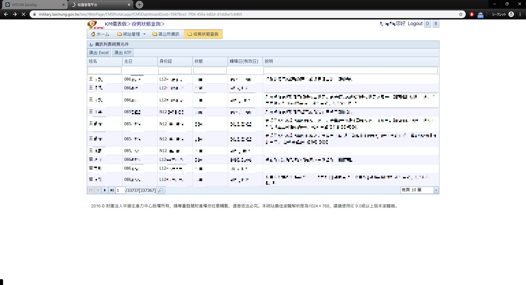This screenshot has width=526, height=285.
Task: Click the page number input box
Action: (x=121, y=190)
